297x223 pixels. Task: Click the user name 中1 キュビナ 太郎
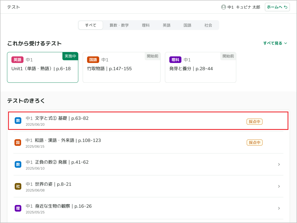[244, 7]
